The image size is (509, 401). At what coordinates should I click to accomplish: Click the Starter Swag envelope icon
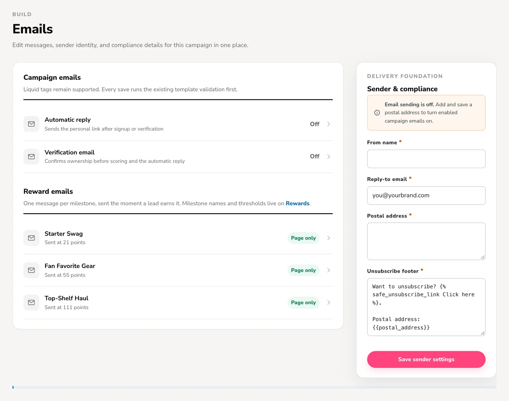pyautogui.click(x=31, y=238)
